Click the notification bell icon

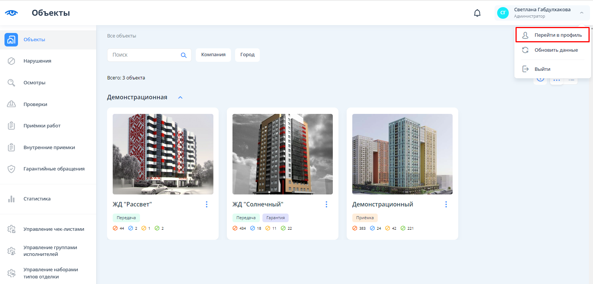[x=477, y=13]
